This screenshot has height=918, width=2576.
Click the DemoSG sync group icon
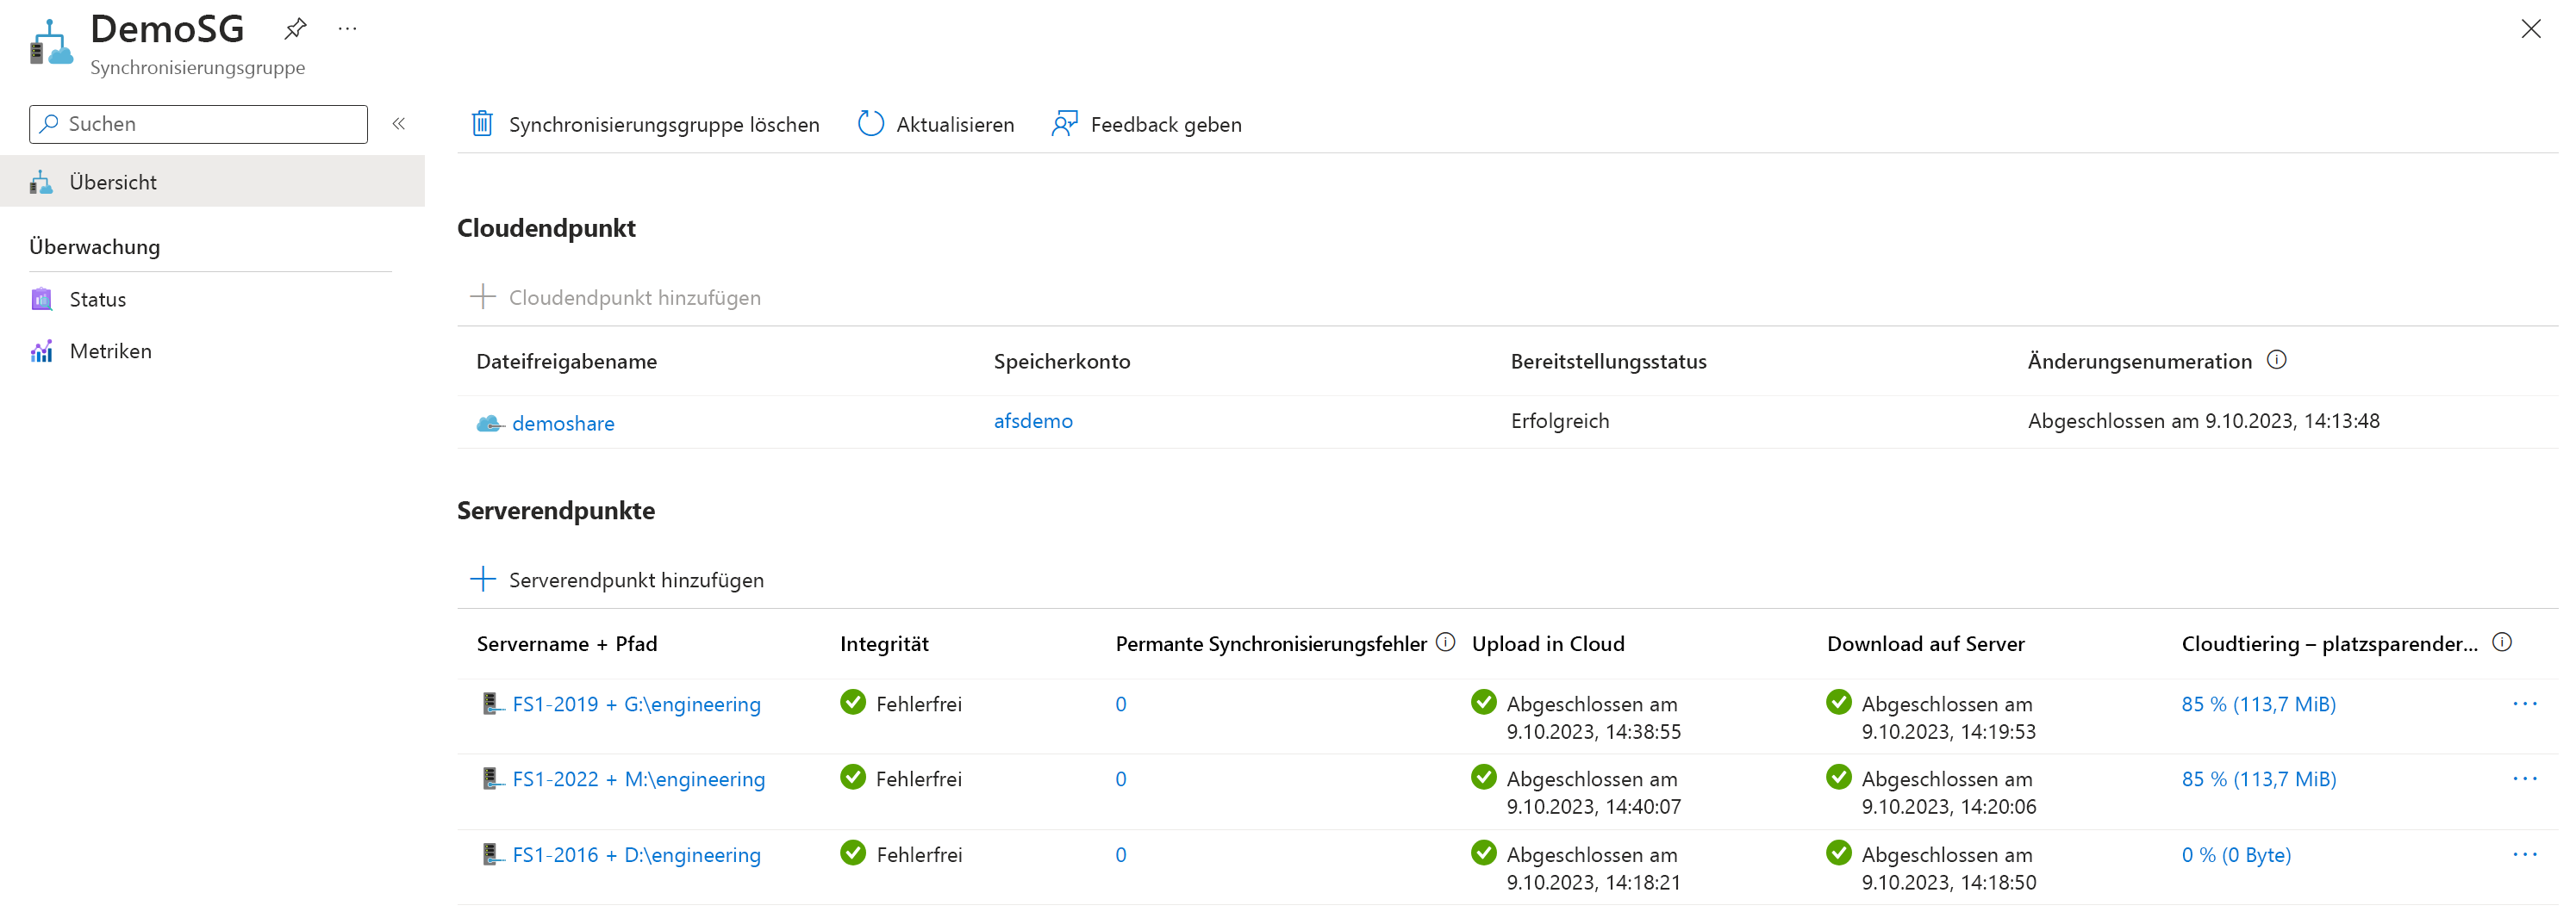51,43
